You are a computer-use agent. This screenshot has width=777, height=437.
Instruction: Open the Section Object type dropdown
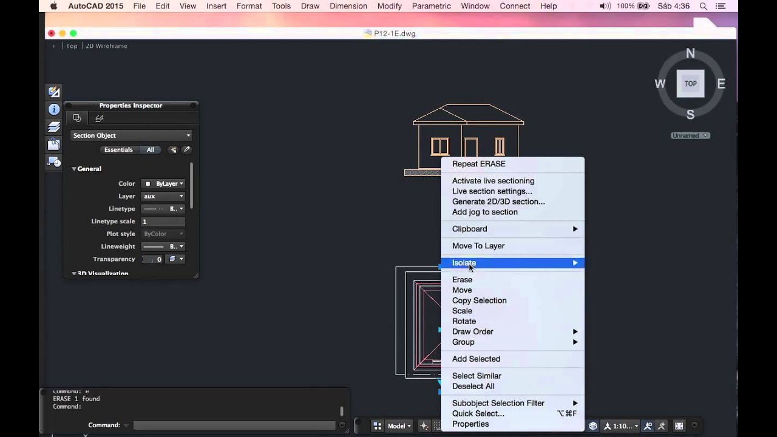click(131, 135)
